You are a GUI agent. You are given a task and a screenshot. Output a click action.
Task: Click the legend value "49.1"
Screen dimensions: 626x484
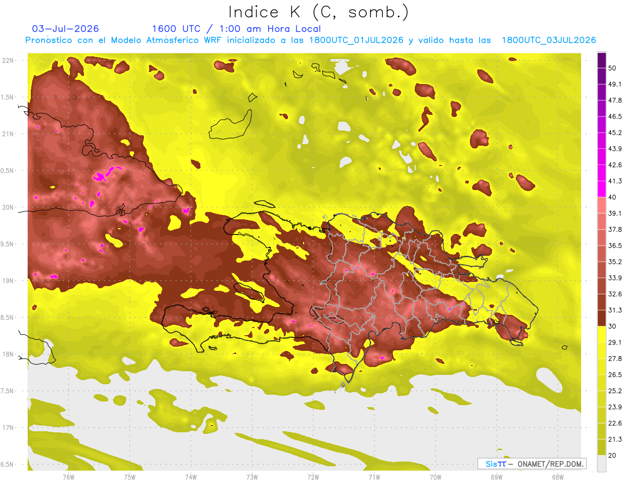tap(615, 84)
